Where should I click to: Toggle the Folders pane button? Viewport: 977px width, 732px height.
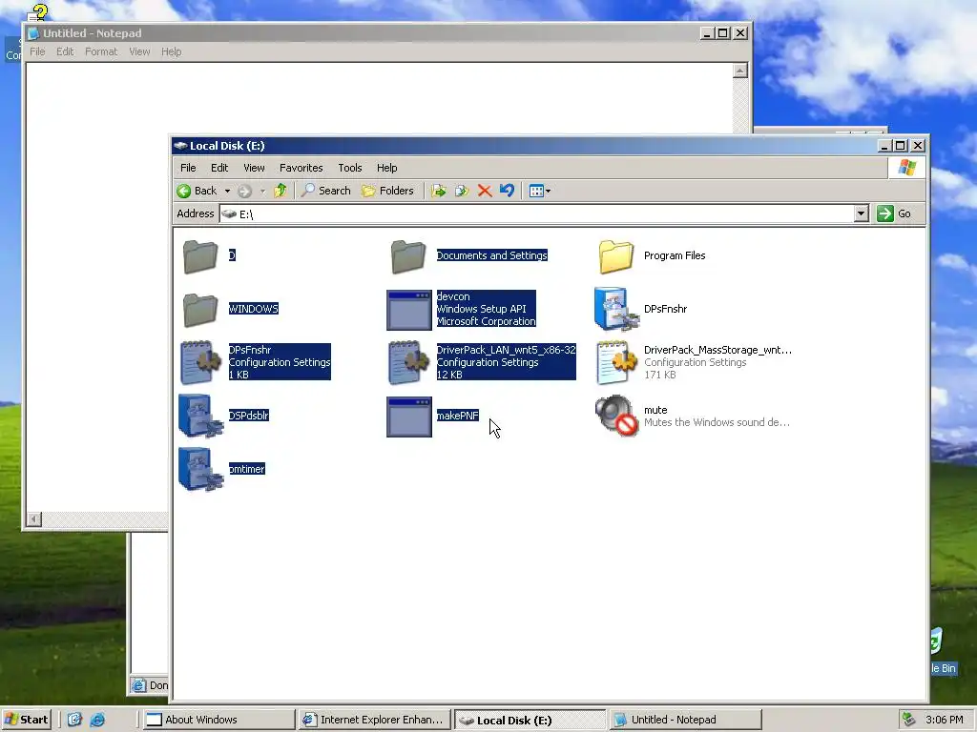point(387,191)
